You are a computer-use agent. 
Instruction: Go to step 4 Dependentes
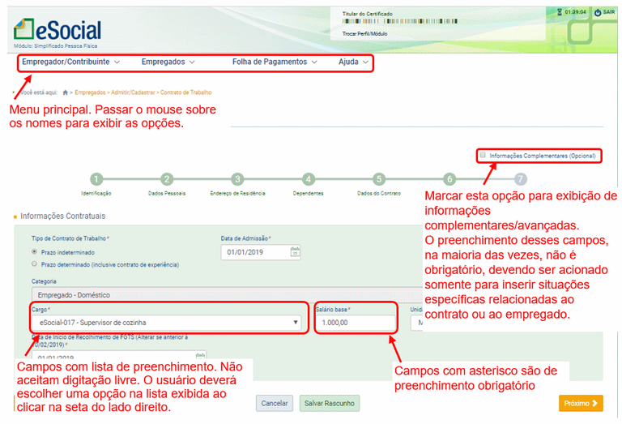(x=309, y=179)
